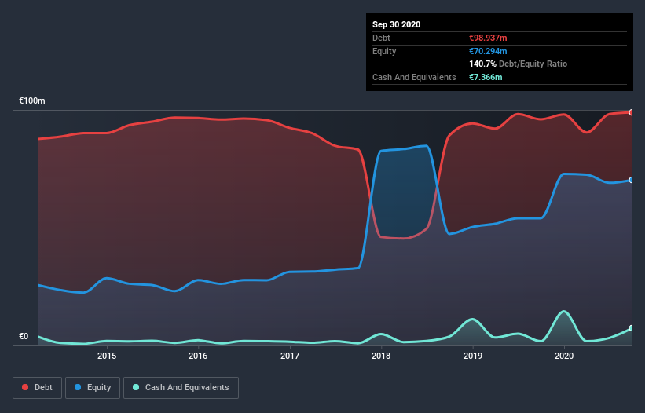Image resolution: width=645 pixels, height=413 pixels.
Task: Click Cash And Equivalents label in tooltip
Action: (x=414, y=77)
